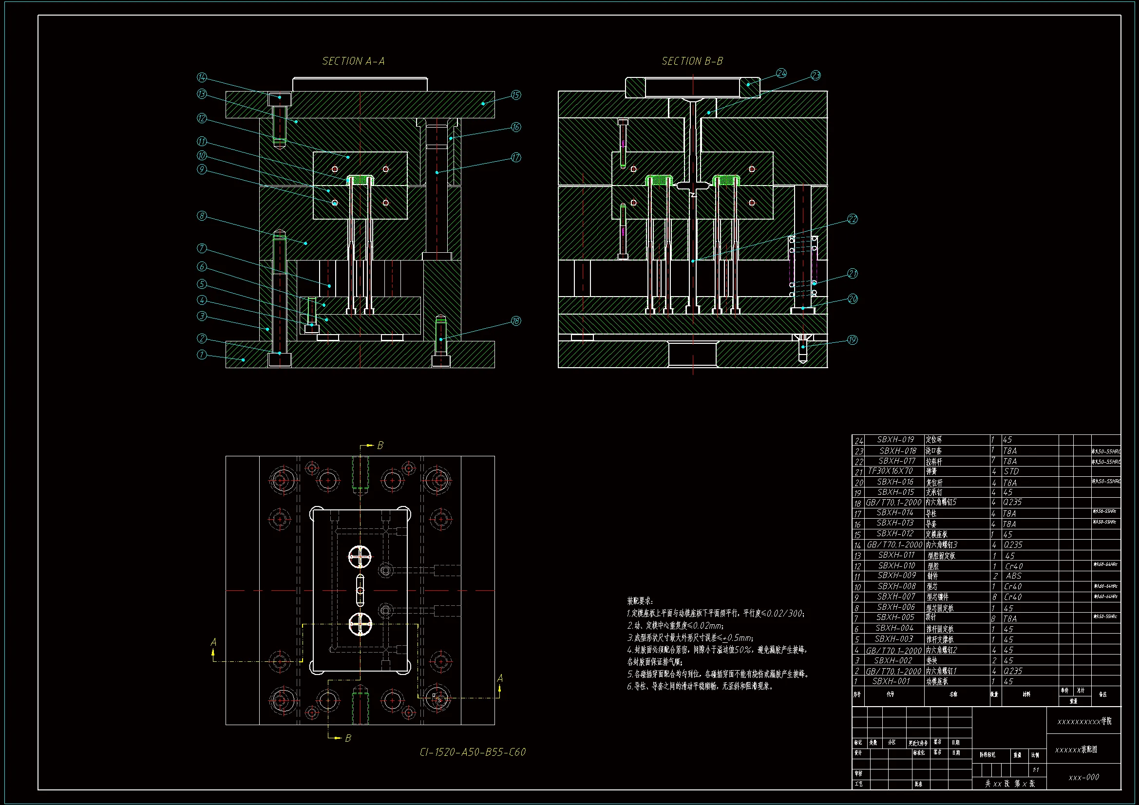Click the SBXH-001 row in parts list
Image resolution: width=1139 pixels, height=805 pixels.
click(x=891, y=681)
